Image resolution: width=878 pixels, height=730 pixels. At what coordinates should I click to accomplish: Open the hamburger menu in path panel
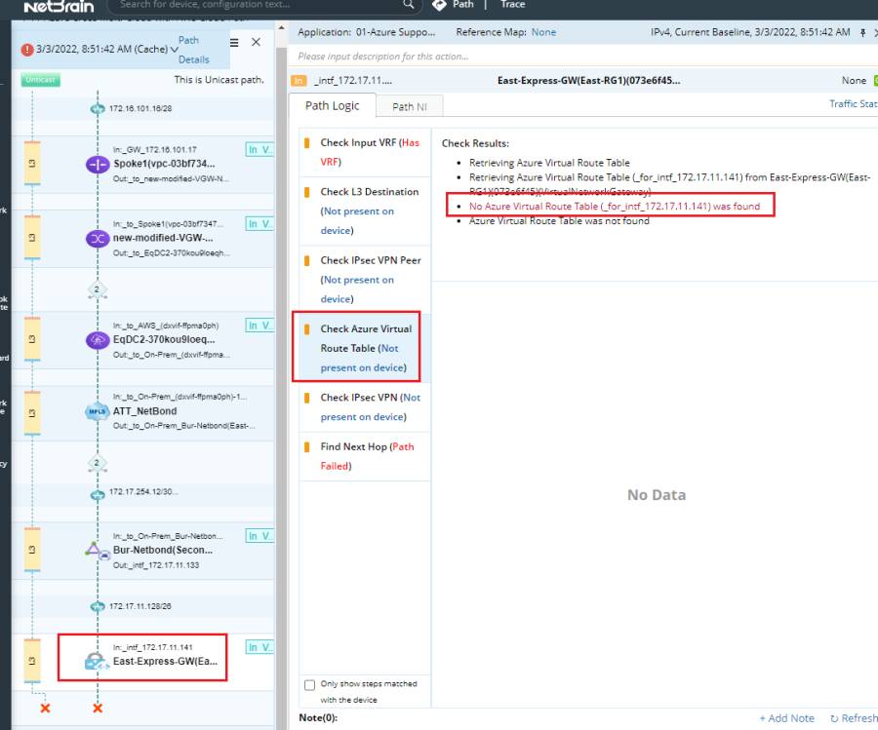click(x=234, y=42)
